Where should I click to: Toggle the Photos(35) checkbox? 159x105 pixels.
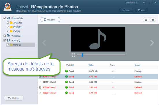point(5,18)
